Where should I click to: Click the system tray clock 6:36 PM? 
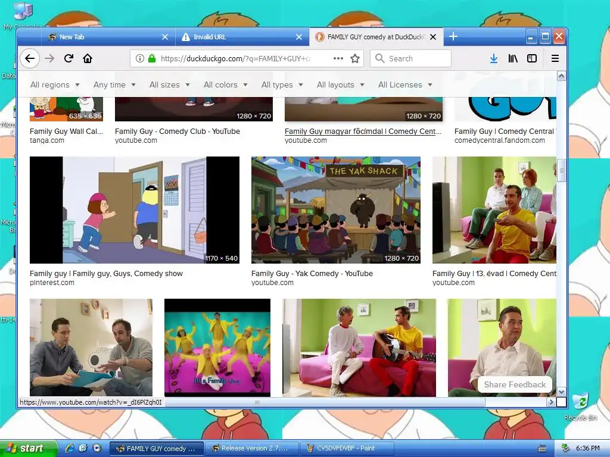(x=588, y=449)
